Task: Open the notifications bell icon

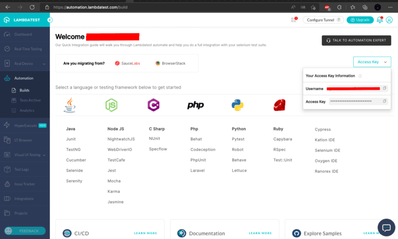Action: pyautogui.click(x=380, y=20)
